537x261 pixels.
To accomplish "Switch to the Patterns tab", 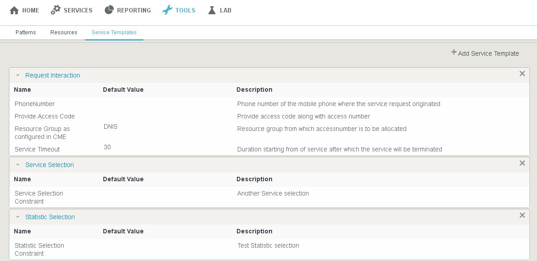I will pos(26,33).
